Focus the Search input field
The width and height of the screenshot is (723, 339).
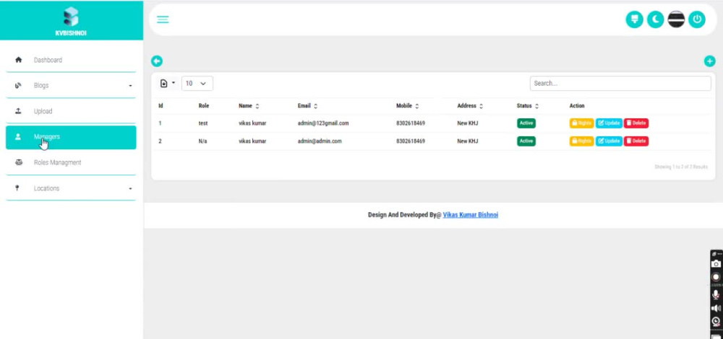tap(620, 83)
